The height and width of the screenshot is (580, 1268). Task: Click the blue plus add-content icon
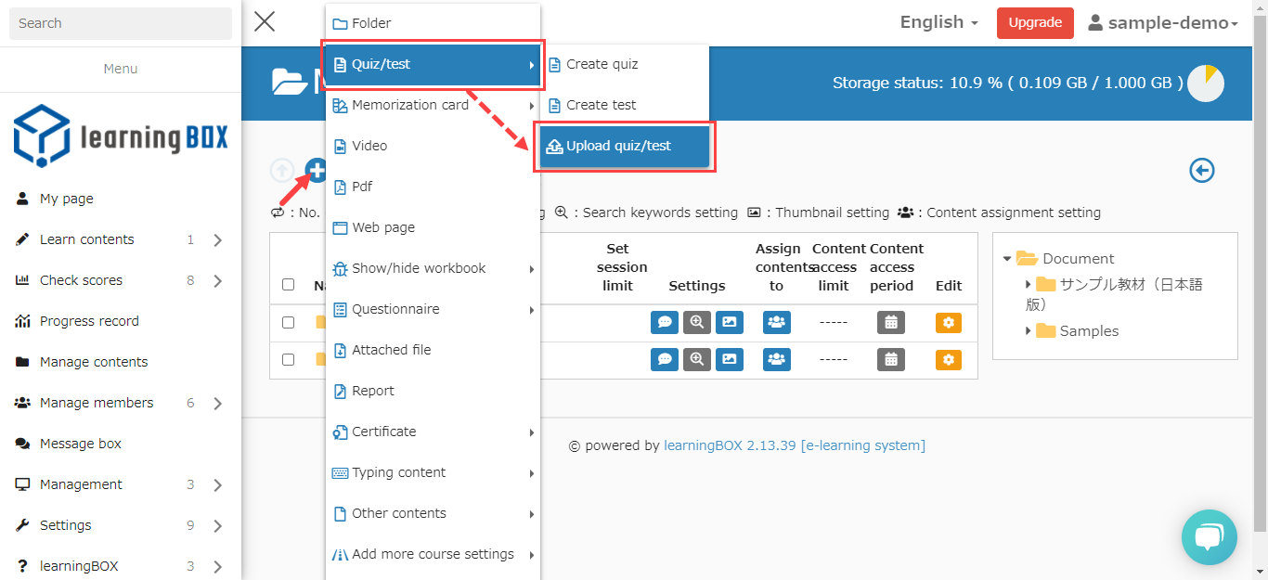point(317,170)
